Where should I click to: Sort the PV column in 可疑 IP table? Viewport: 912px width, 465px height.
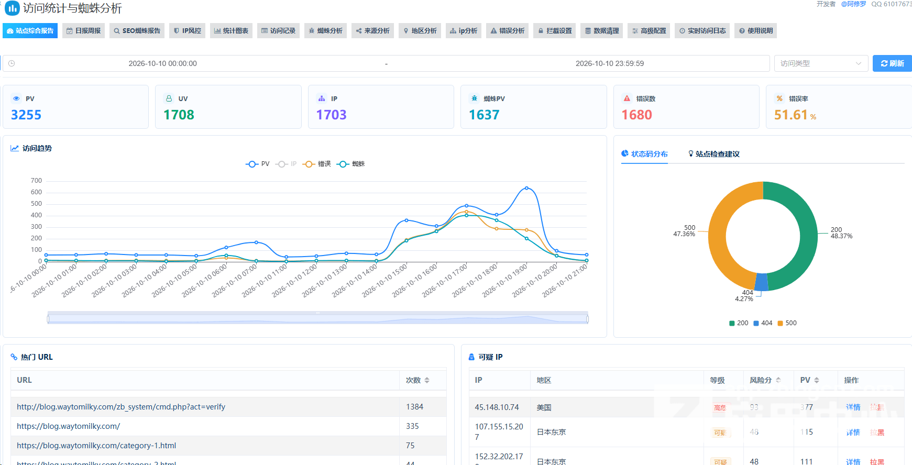[x=817, y=380]
